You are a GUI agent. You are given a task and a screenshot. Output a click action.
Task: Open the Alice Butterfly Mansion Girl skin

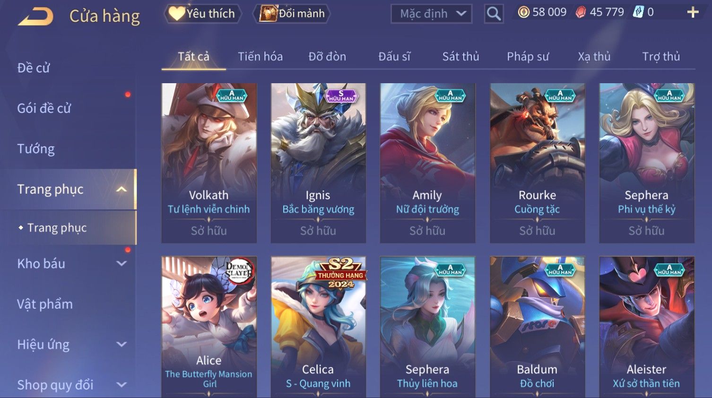point(209,327)
